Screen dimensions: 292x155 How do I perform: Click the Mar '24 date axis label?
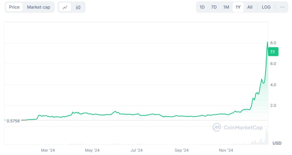coord(48,150)
